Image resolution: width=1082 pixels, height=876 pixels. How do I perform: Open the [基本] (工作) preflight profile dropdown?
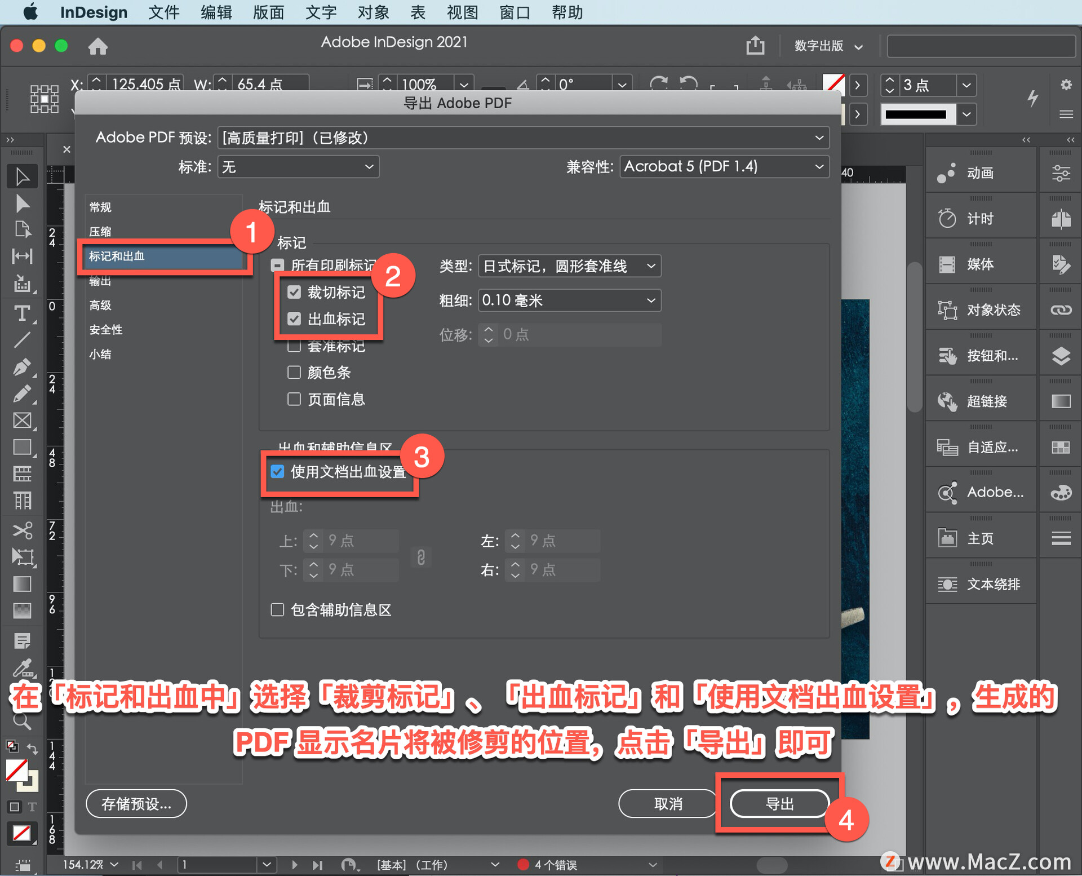click(x=495, y=865)
